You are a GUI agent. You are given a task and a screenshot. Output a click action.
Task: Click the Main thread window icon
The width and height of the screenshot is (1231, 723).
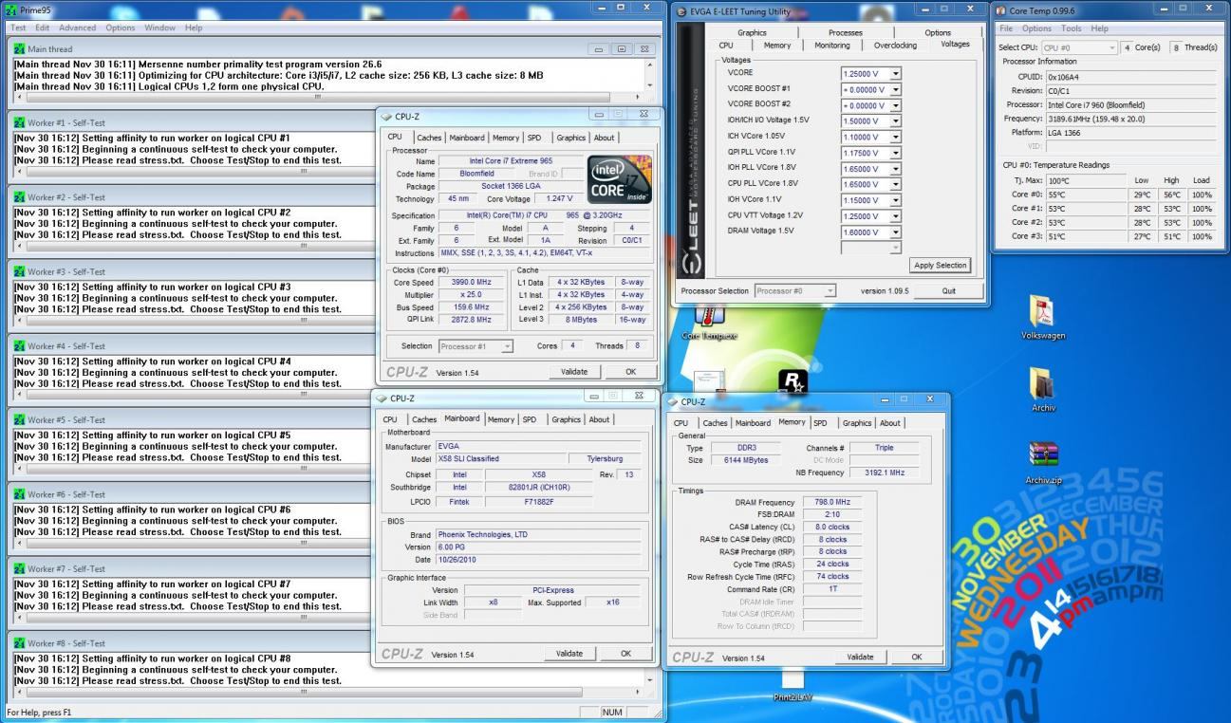[20, 48]
